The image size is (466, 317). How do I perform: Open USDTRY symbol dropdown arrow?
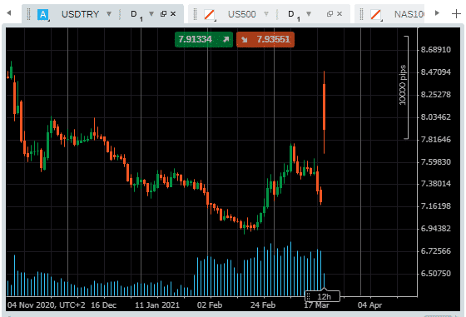109,13
